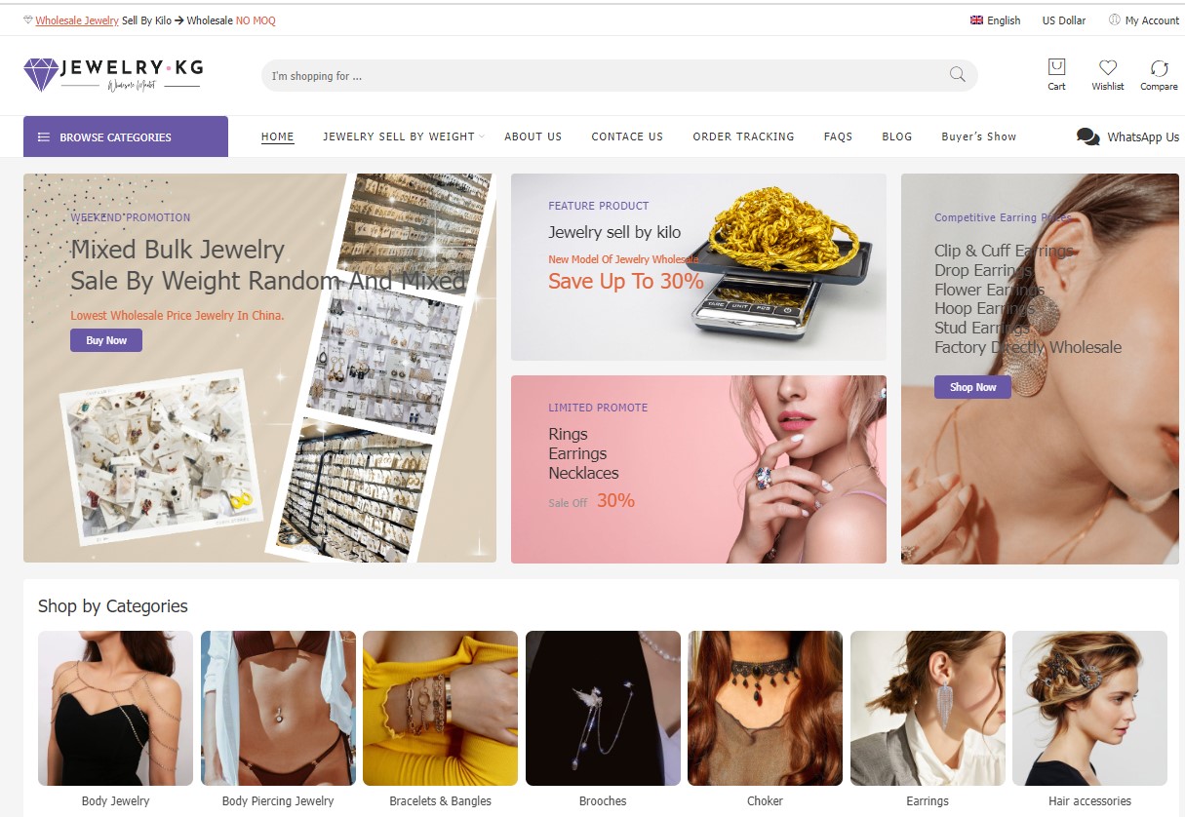Expand Jewelry Sell By Weight submenu
This screenshot has height=817, width=1185.
coord(400,136)
